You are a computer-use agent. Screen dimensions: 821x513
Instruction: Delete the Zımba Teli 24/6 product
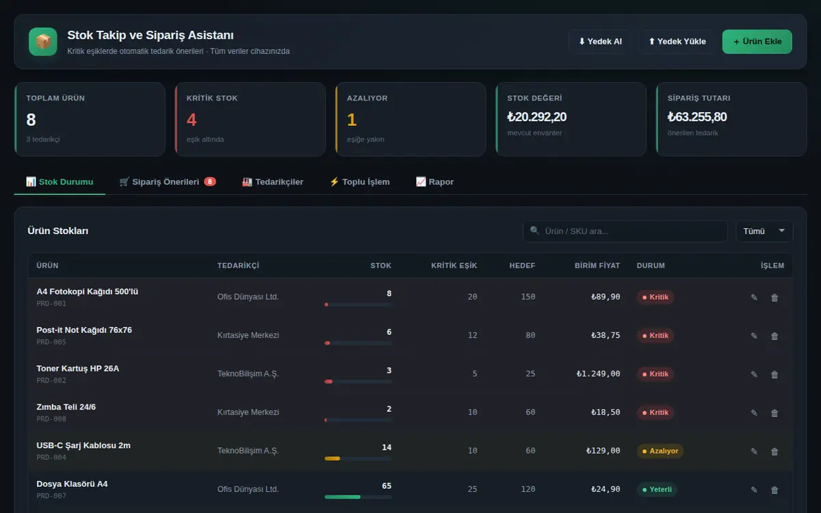coord(774,412)
